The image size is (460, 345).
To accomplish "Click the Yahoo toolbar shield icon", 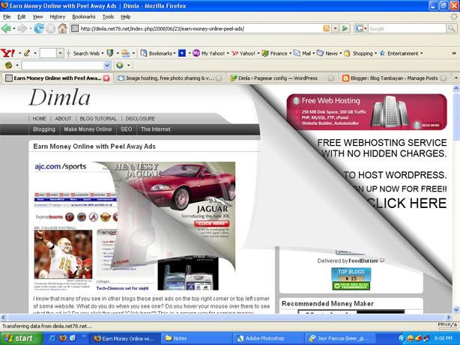I will coord(110,53).
